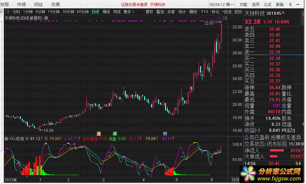Click the 减 marker icon

[x=115, y=134]
